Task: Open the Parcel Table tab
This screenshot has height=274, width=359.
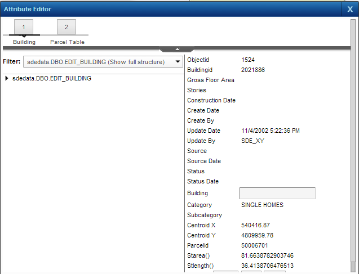Action: tap(67, 28)
